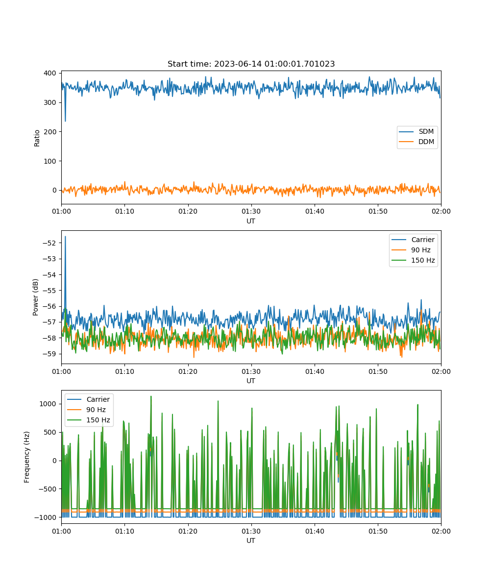
Task: Click the blue SDM line sample in legend
Action: [x=406, y=132]
